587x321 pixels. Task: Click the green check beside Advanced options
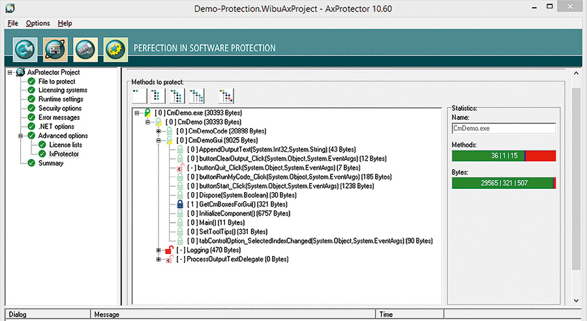coord(31,135)
